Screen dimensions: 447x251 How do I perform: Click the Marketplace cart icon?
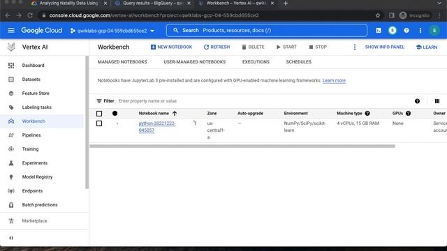(11, 221)
